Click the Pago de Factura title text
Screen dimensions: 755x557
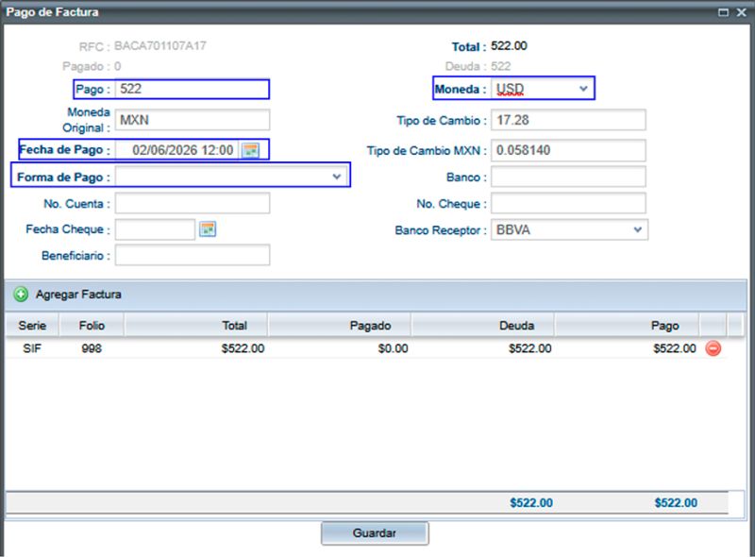[x=52, y=12]
